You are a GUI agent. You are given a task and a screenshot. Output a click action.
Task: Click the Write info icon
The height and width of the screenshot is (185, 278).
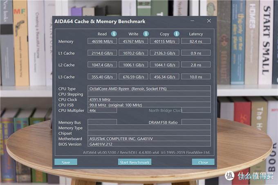coord(146,34)
